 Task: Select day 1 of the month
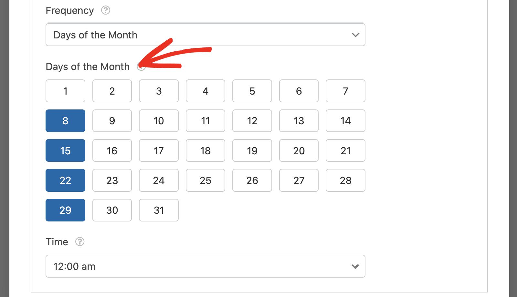point(65,91)
